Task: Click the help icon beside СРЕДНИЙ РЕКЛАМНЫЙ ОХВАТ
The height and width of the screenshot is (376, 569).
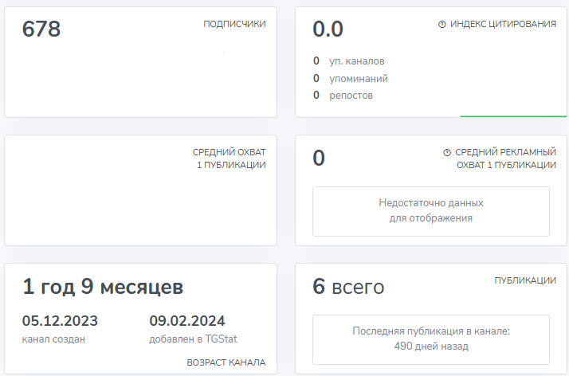Action: click(447, 153)
